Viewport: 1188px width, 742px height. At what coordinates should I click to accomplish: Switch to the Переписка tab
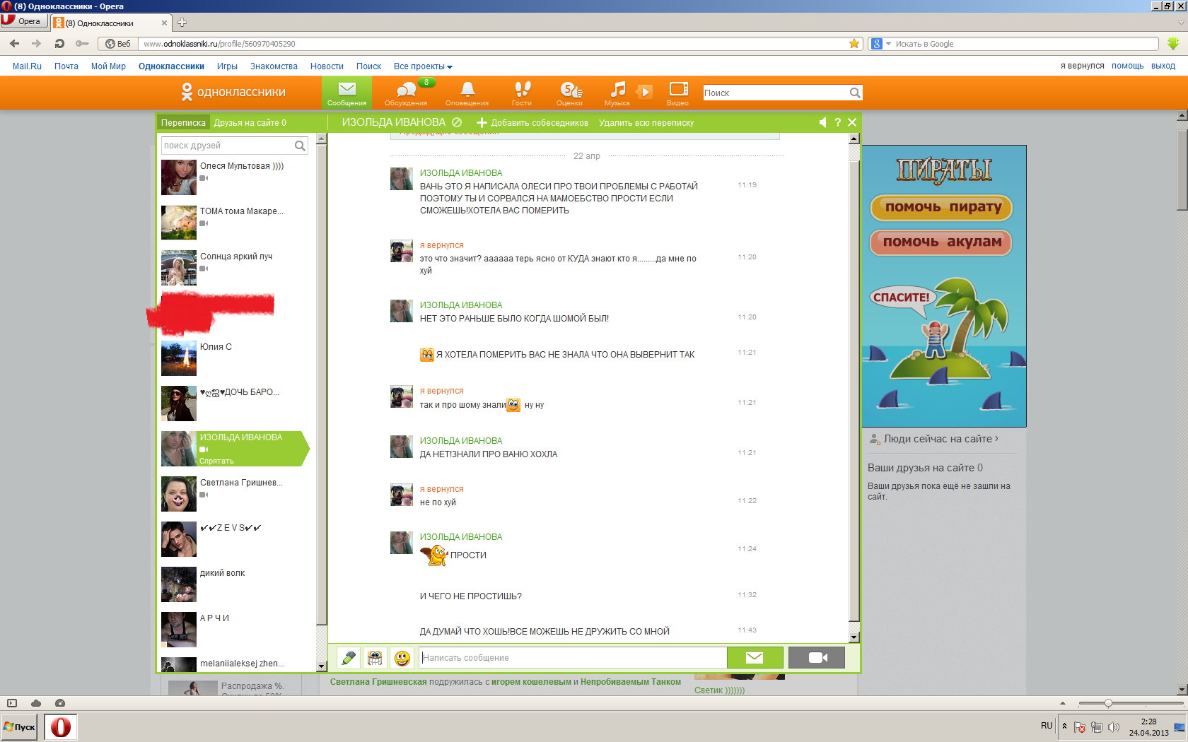click(x=183, y=123)
